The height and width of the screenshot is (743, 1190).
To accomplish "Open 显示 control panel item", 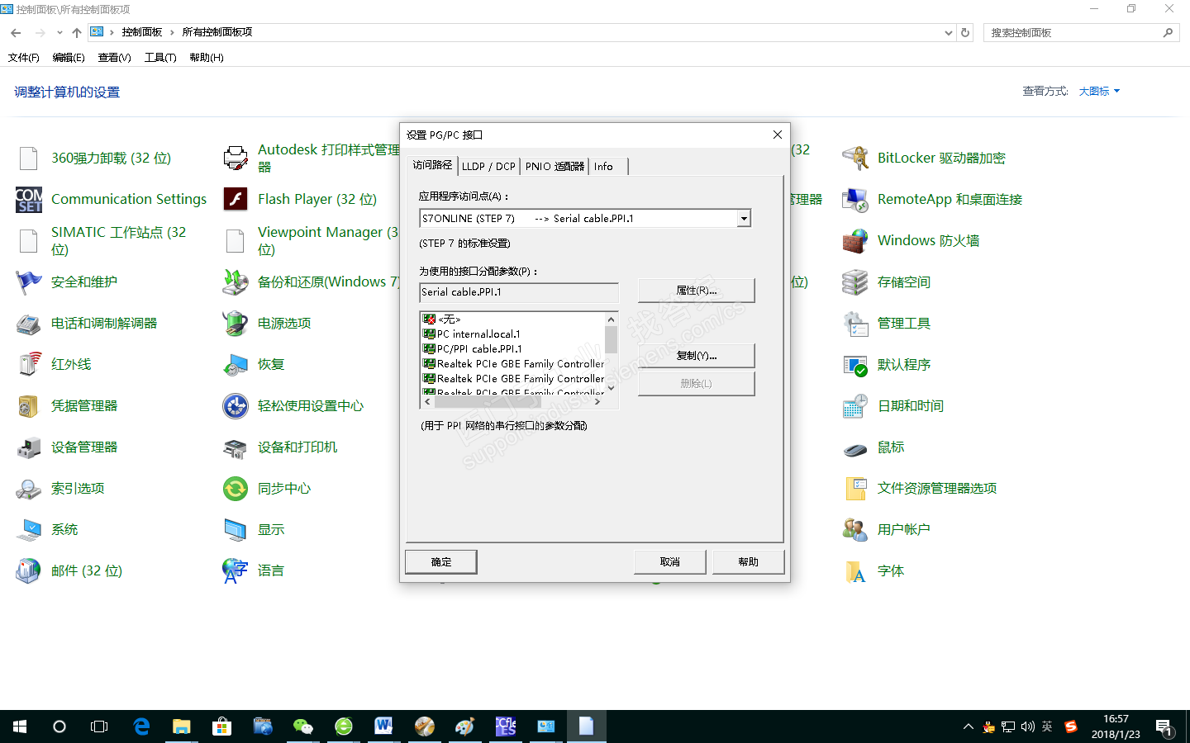I will (254, 529).
